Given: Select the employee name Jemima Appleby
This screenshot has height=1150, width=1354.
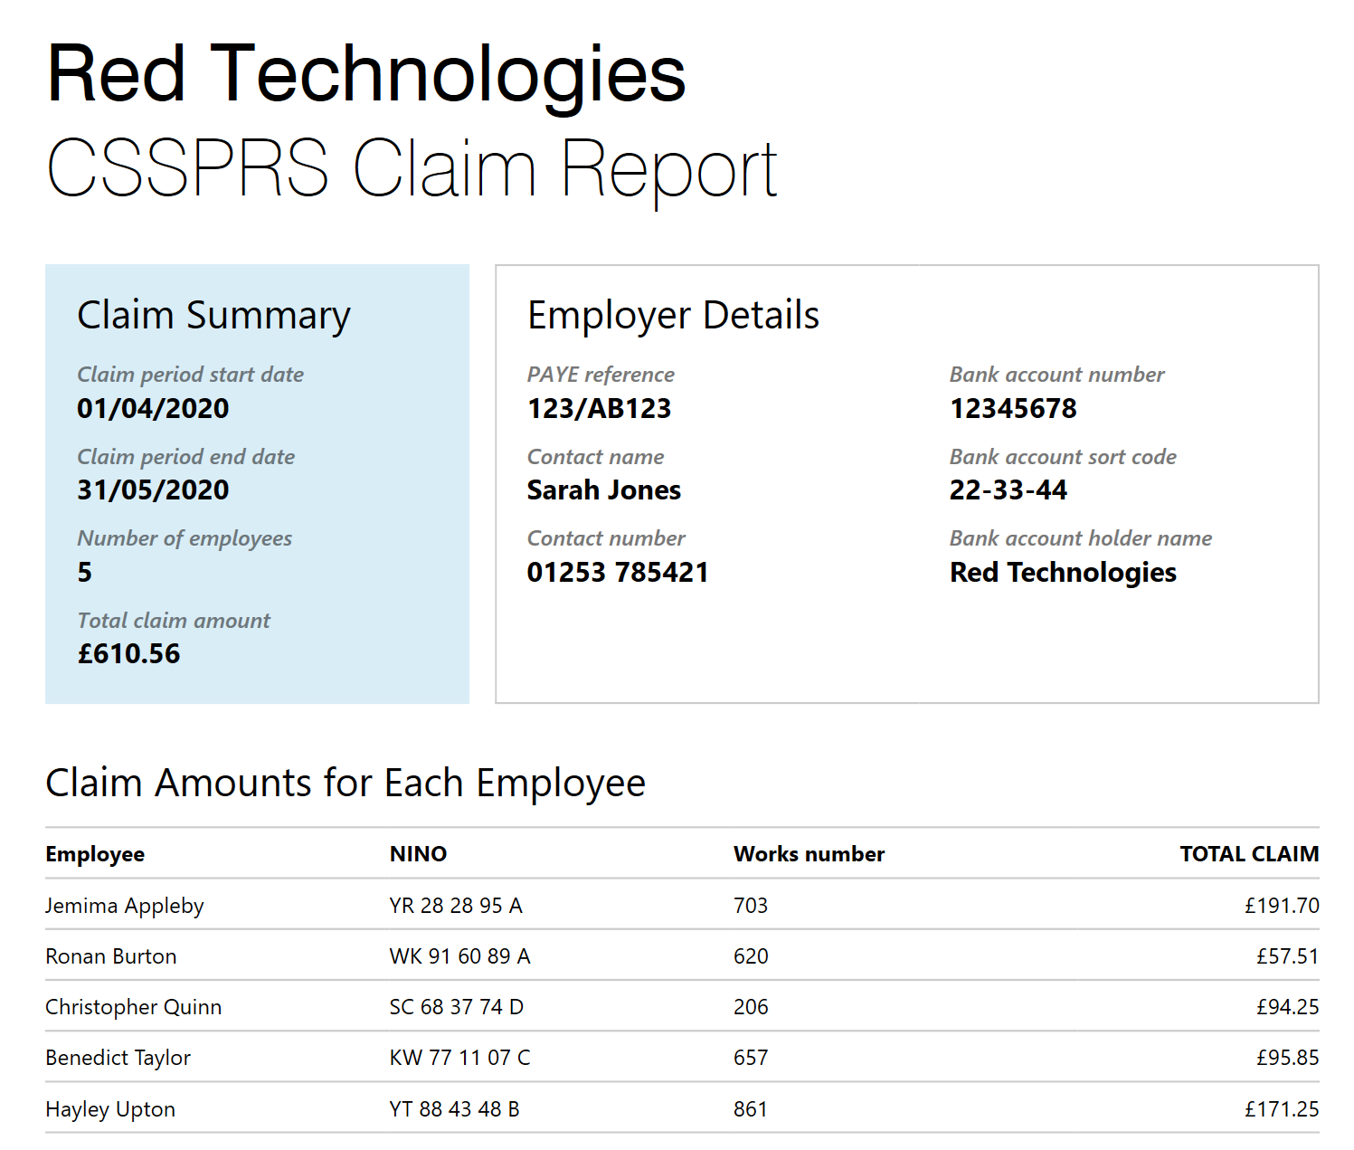Looking at the screenshot, I should click(125, 906).
